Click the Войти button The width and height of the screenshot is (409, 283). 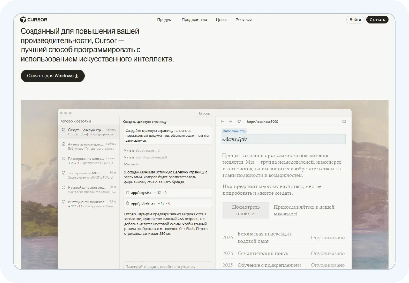click(355, 20)
